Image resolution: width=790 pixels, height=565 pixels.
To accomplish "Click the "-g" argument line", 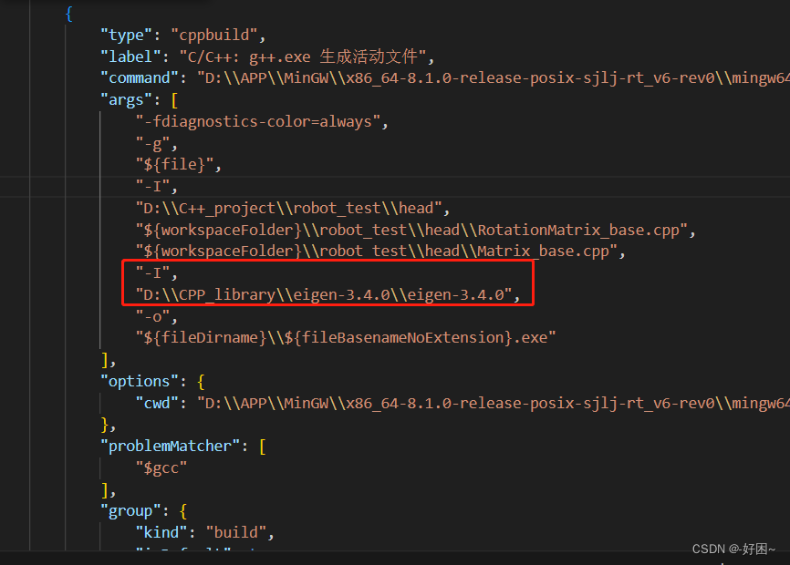I will point(156,144).
